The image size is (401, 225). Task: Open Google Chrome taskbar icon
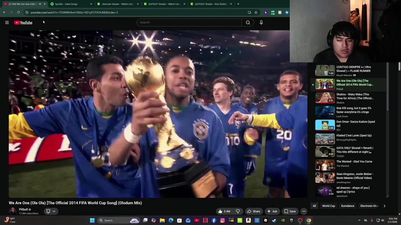309,220
